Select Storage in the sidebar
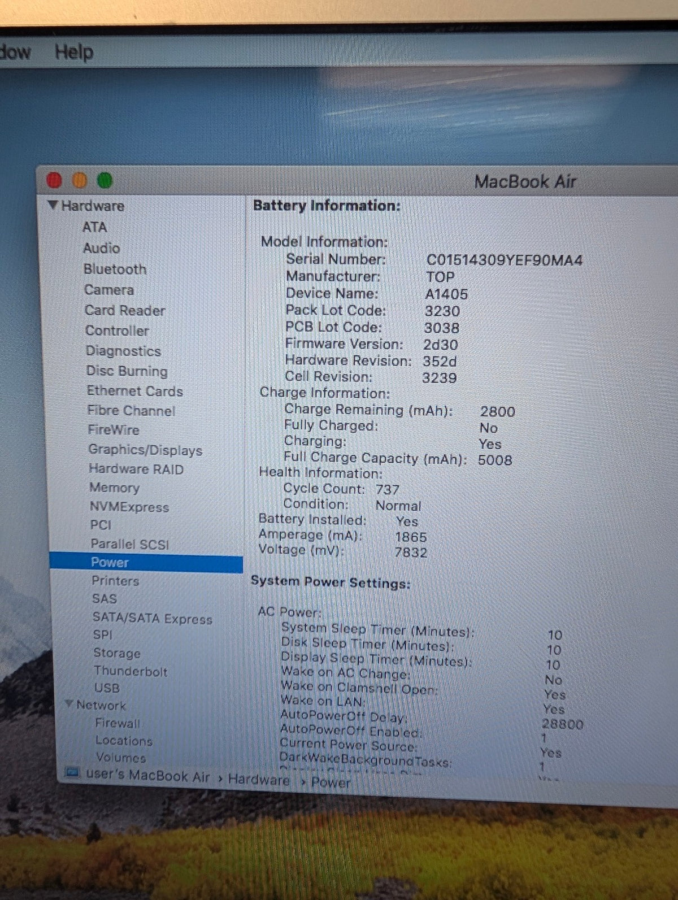 [x=117, y=653]
